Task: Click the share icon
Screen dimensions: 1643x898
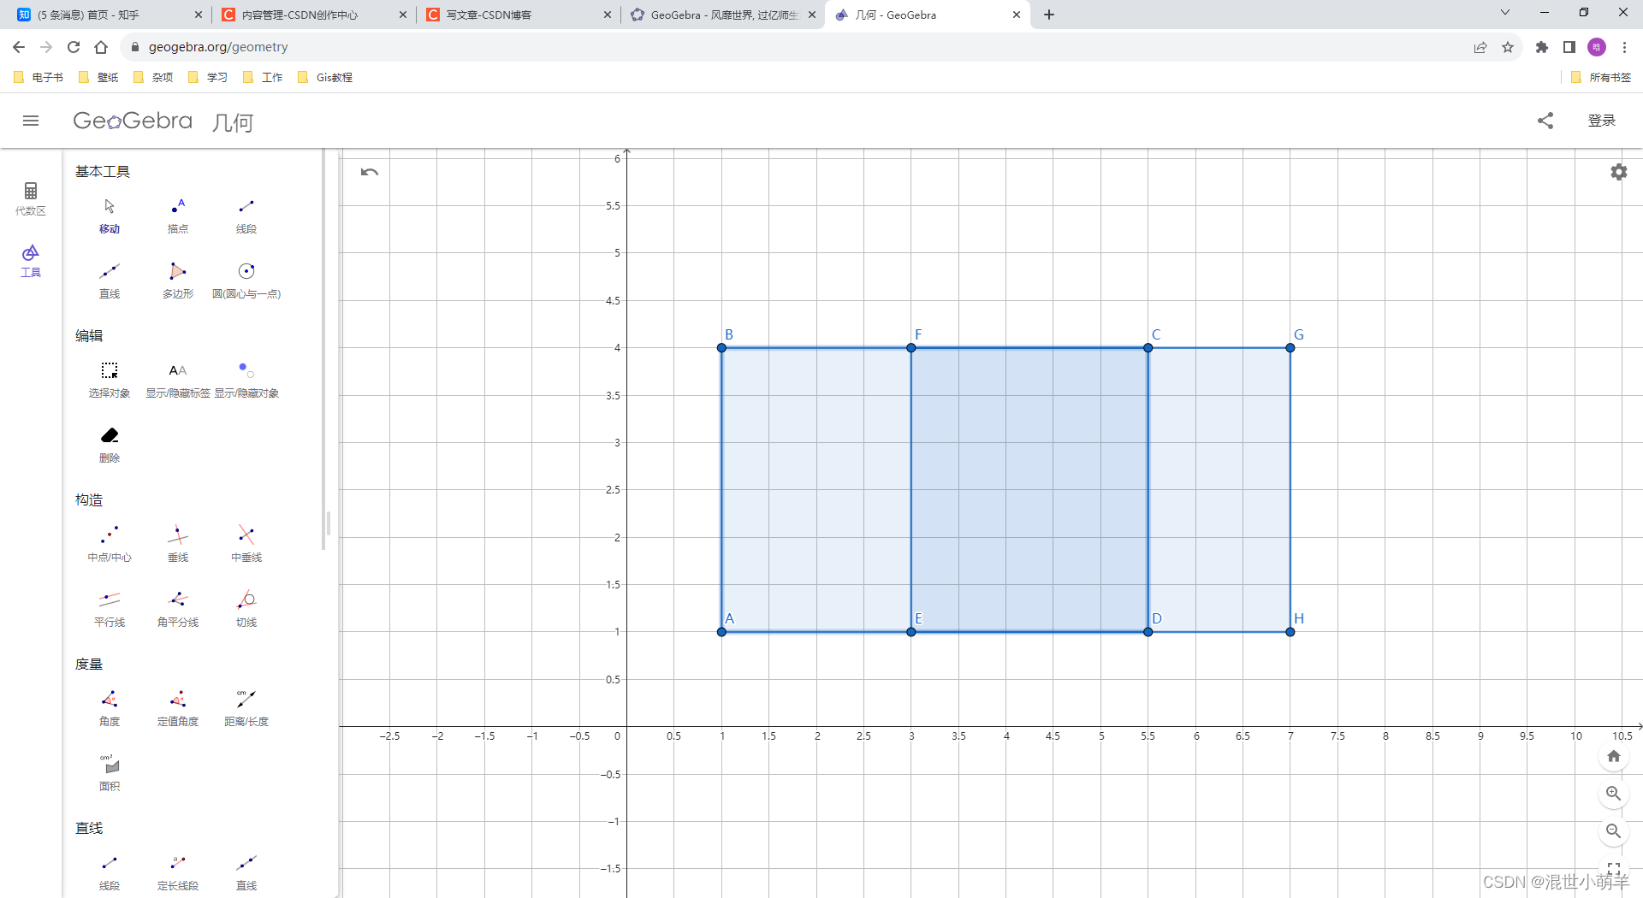Action: click(1545, 121)
